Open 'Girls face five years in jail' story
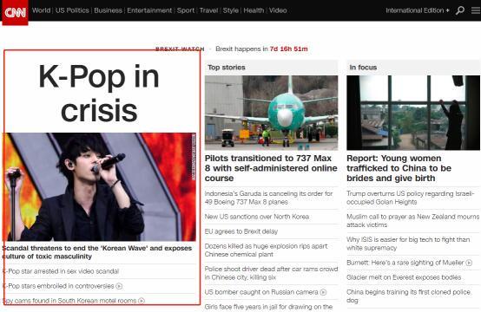Screen dimensions: 481x312 click(268, 307)
